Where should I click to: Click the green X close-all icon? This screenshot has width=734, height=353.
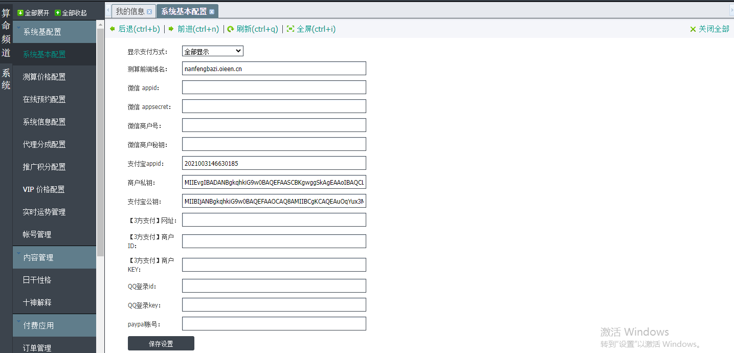(693, 29)
